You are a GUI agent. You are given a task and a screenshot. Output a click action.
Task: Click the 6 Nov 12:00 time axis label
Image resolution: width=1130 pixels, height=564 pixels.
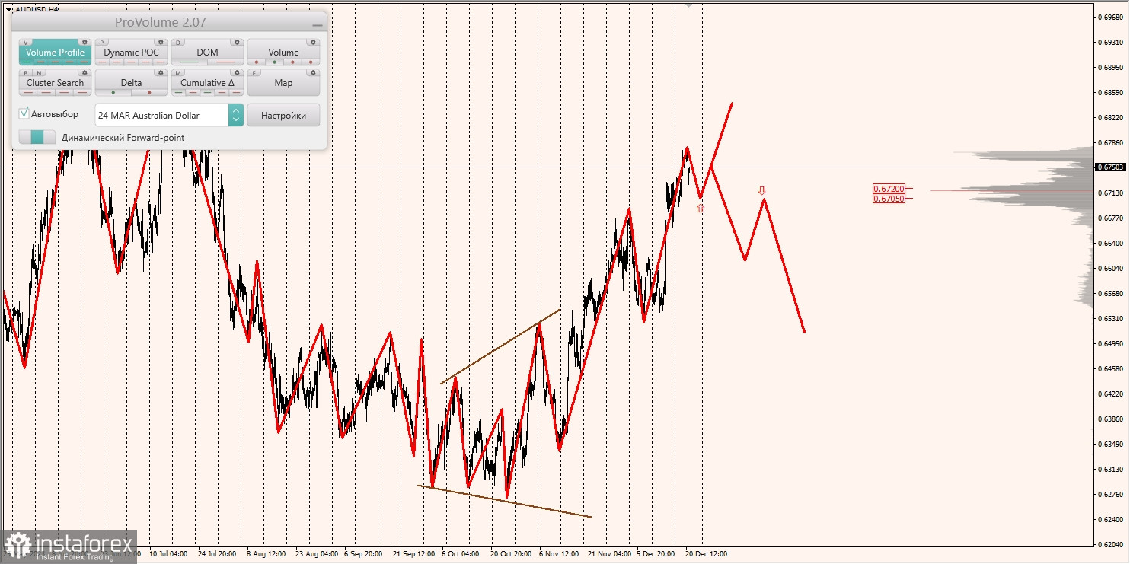(x=559, y=554)
